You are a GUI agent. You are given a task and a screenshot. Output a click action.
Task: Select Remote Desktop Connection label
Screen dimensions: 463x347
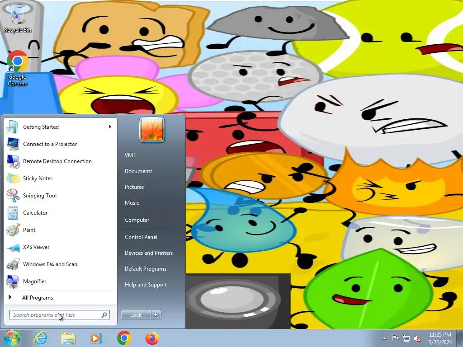[57, 161]
